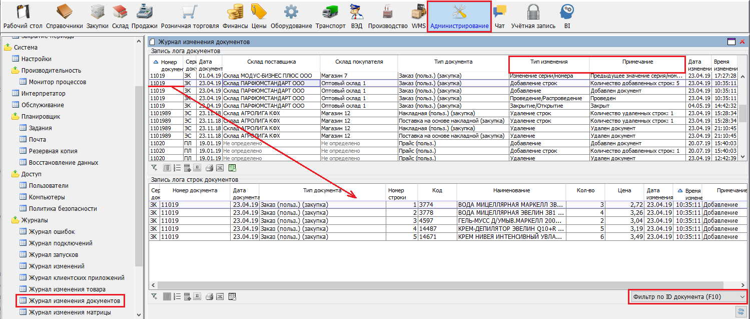The height and width of the screenshot is (319, 750).
Task: Open Фильтр по ID документа dropdown
Action: pos(688,297)
